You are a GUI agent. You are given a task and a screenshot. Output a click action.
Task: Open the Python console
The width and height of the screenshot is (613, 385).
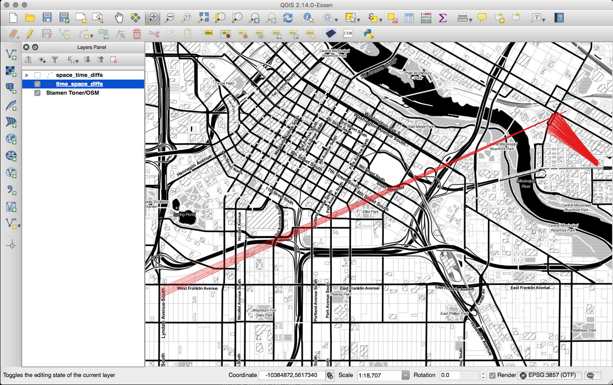click(368, 33)
